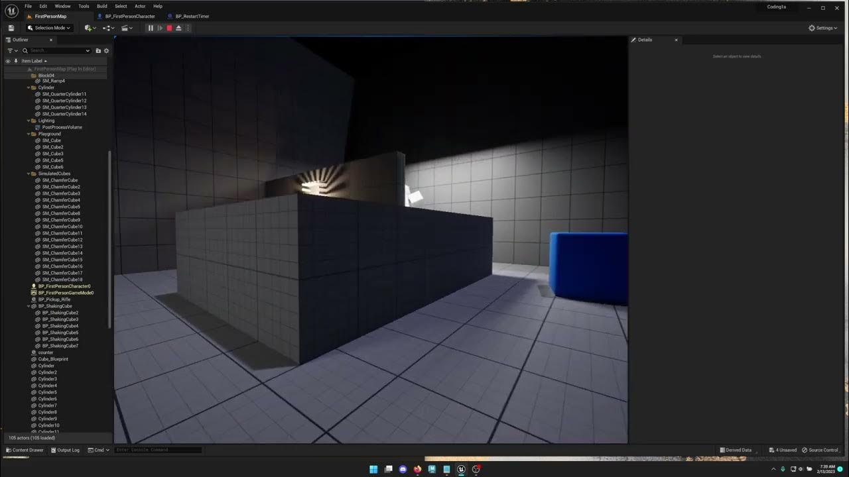The width and height of the screenshot is (849, 477).
Task: Toggle the visibility eye column header
Action: click(8, 61)
